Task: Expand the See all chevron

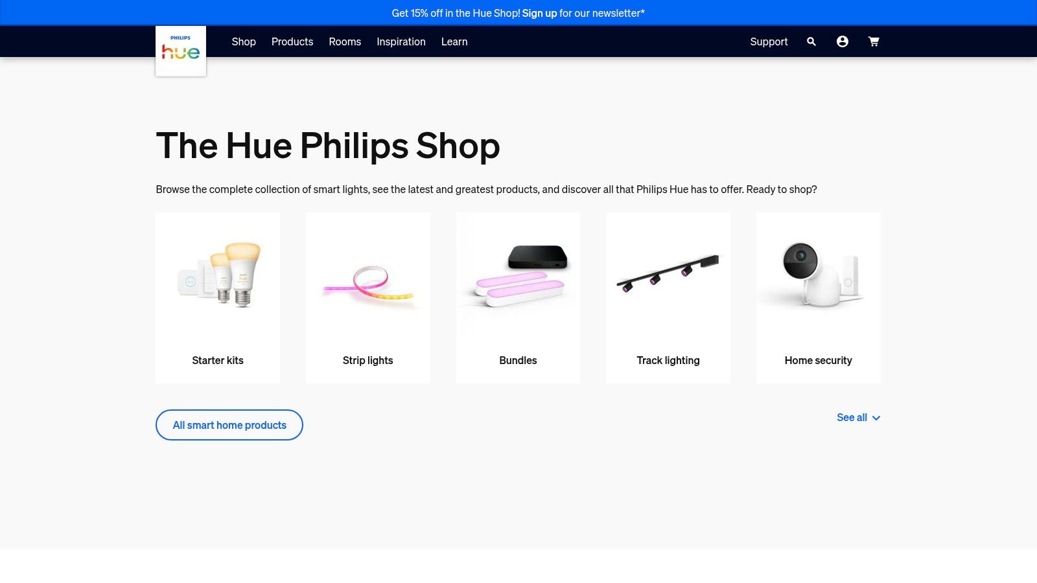Action: point(876,418)
